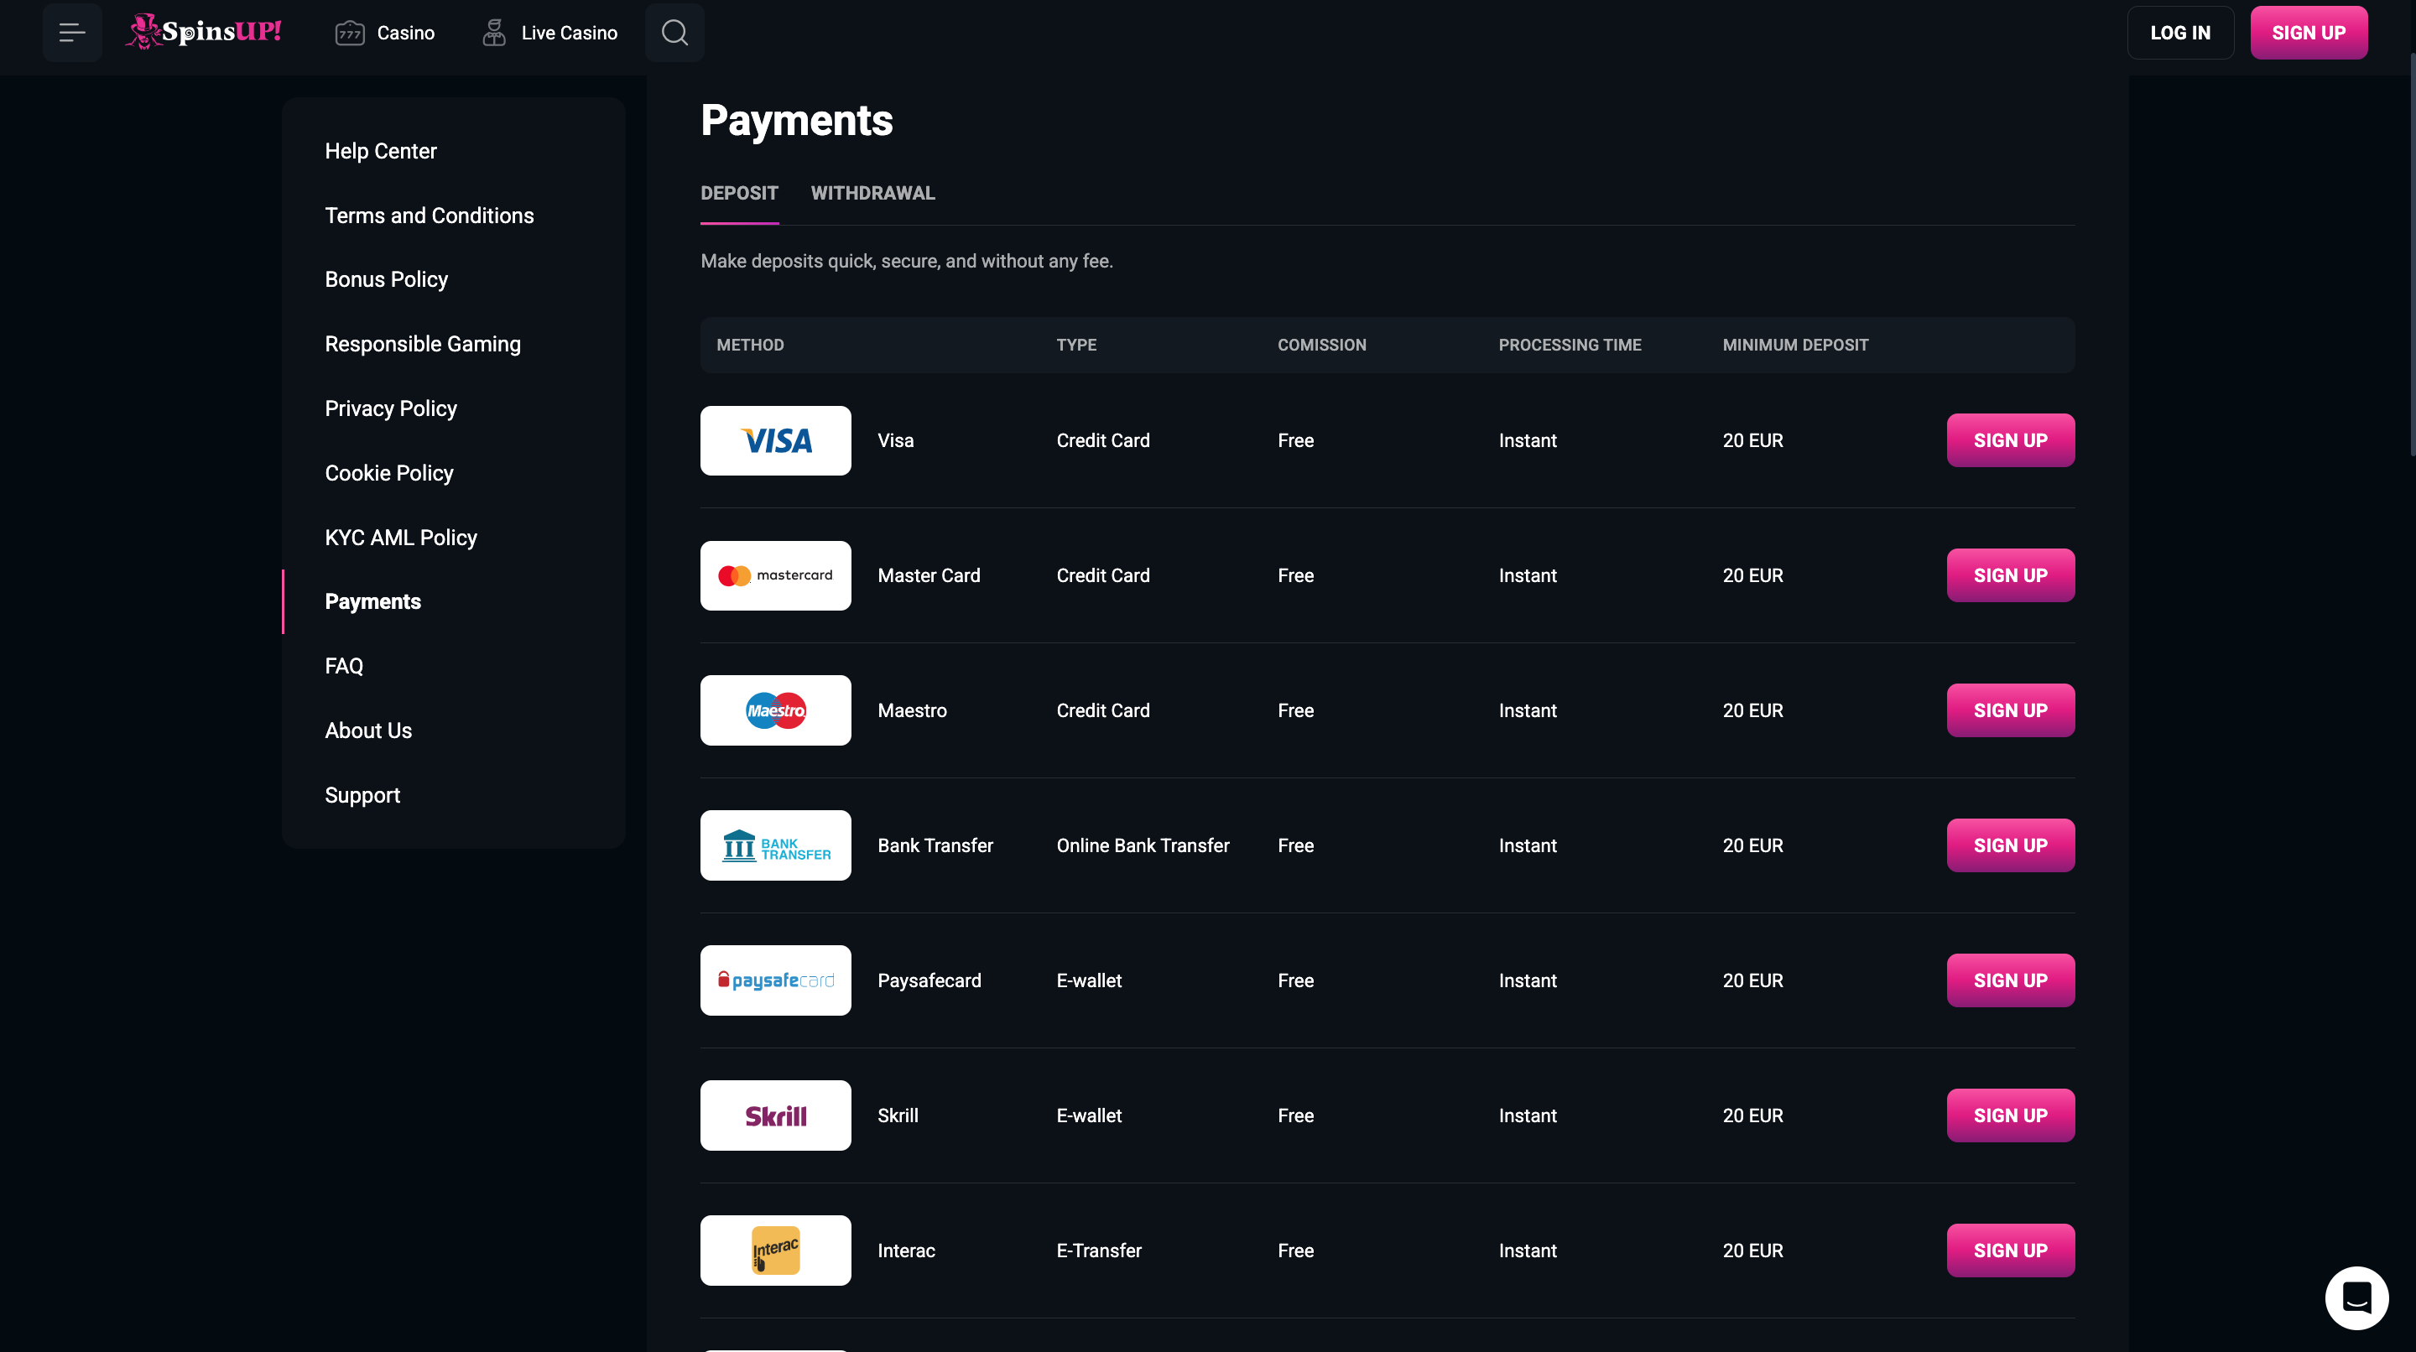
Task: Click the SpinsUP! logo
Action: coord(204,32)
